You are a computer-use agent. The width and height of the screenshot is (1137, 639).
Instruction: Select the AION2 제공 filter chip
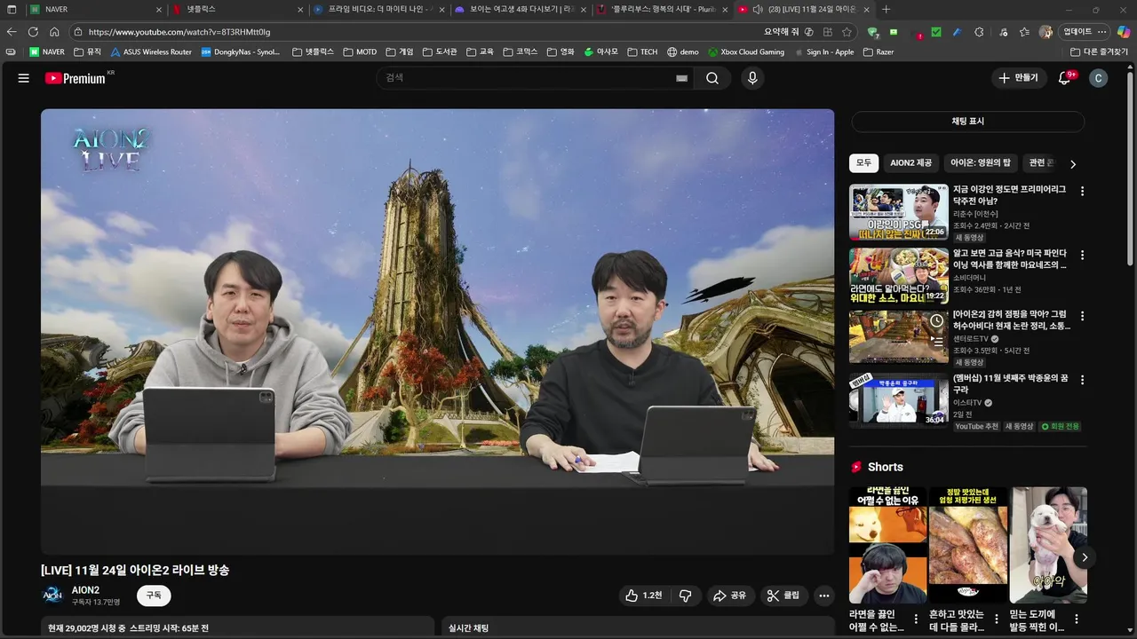pyautogui.click(x=911, y=163)
